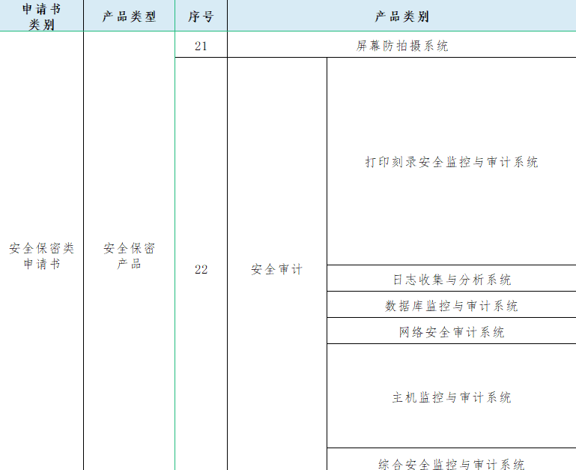Select the 日志收集与分析系统 cell
The width and height of the screenshot is (576, 470).
(x=452, y=278)
